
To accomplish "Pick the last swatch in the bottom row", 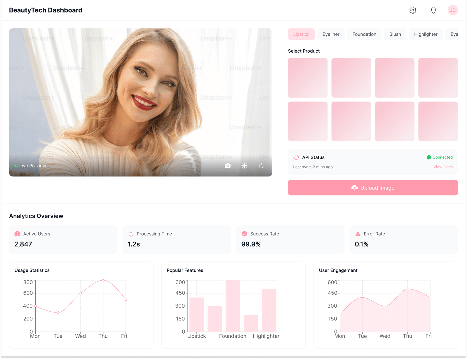I will [x=438, y=121].
